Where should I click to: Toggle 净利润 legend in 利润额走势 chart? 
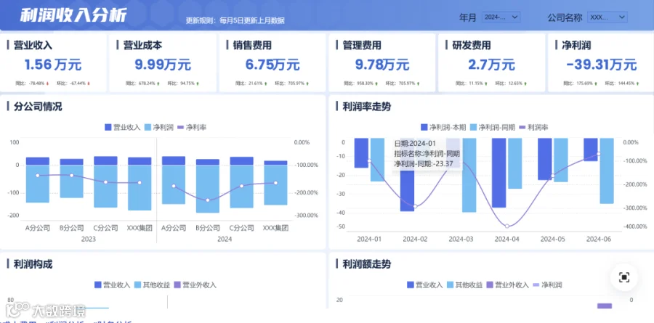[547, 285]
